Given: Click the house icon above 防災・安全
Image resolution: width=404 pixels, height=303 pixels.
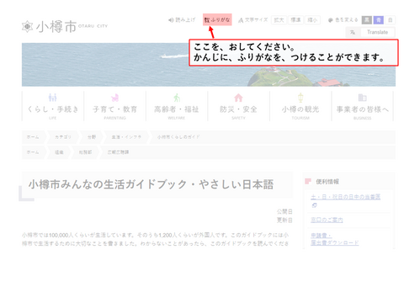Looking at the screenshot, I should click(238, 98).
